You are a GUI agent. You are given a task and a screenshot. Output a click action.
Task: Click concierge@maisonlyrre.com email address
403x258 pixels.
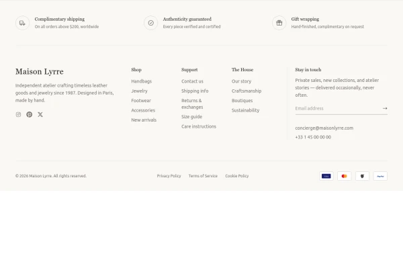pyautogui.click(x=324, y=128)
